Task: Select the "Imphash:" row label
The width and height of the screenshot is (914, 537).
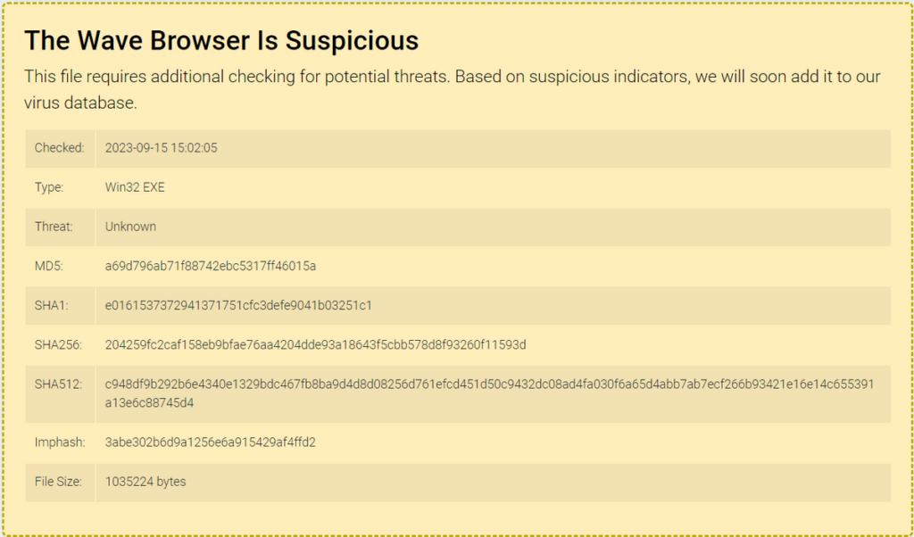Action: click(58, 442)
